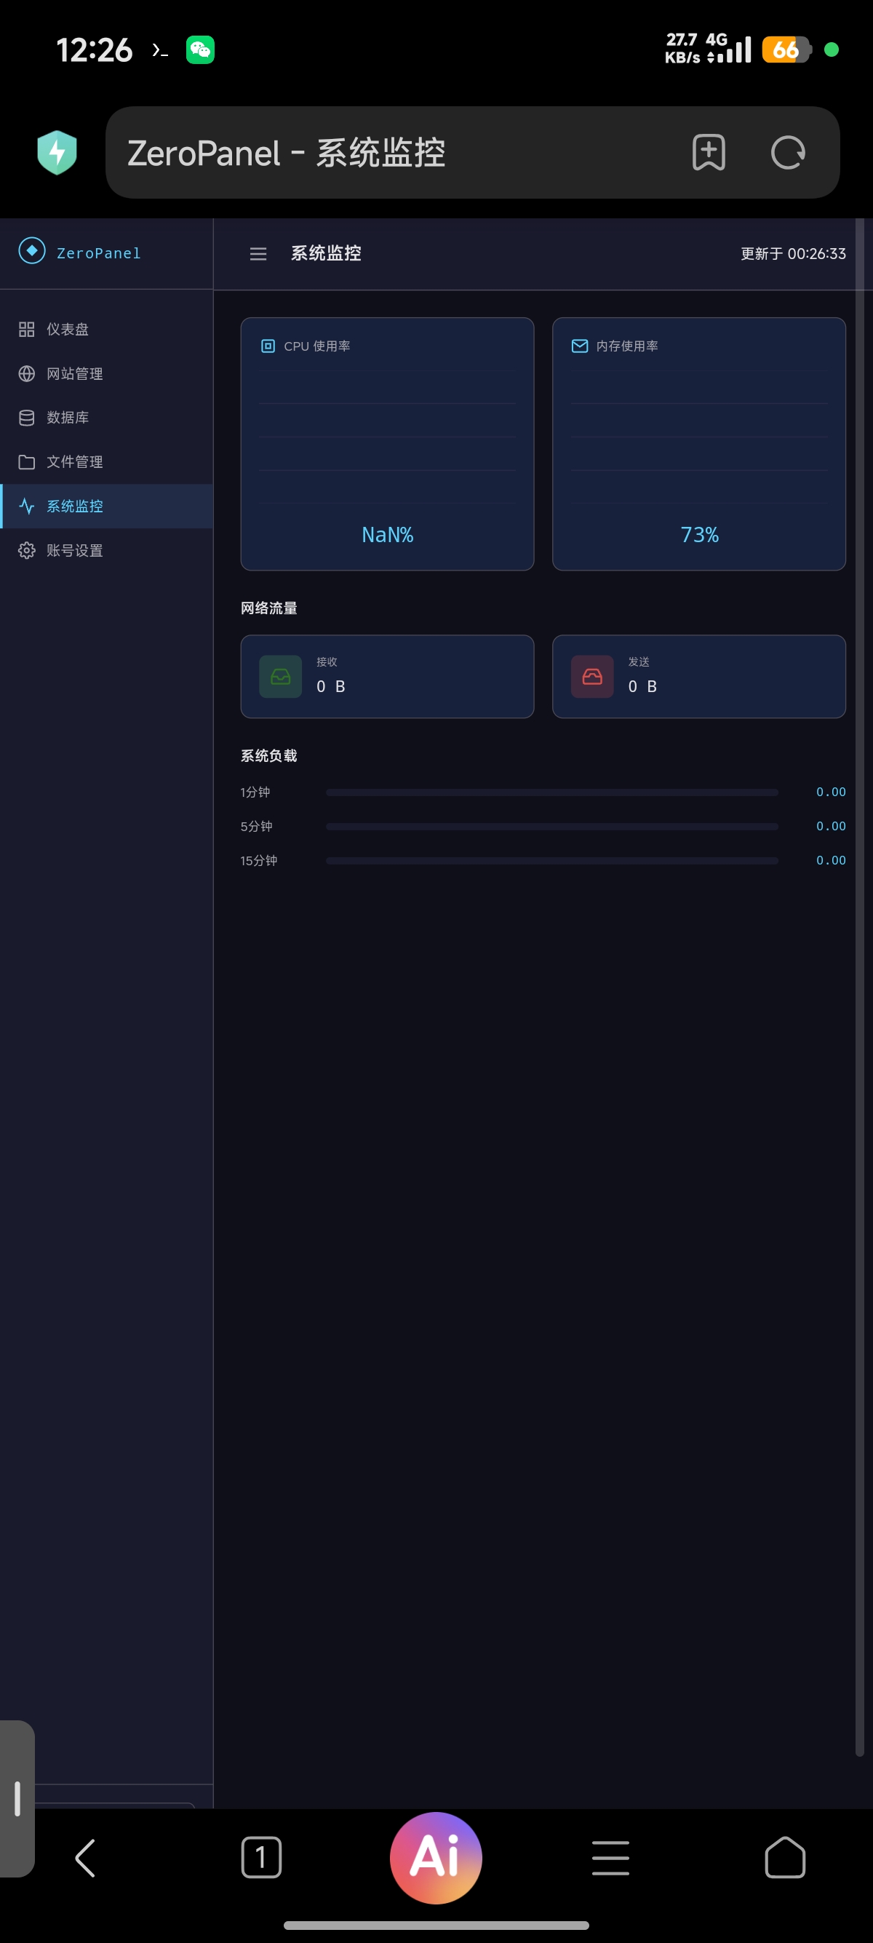Reload the ZeroPanel page
Screen dimensions: 873x1943
788,152
